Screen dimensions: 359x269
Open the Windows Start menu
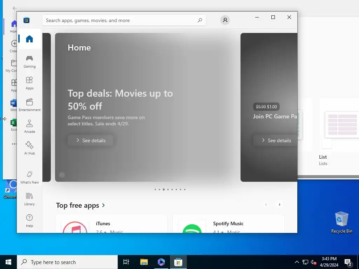(x=8, y=262)
